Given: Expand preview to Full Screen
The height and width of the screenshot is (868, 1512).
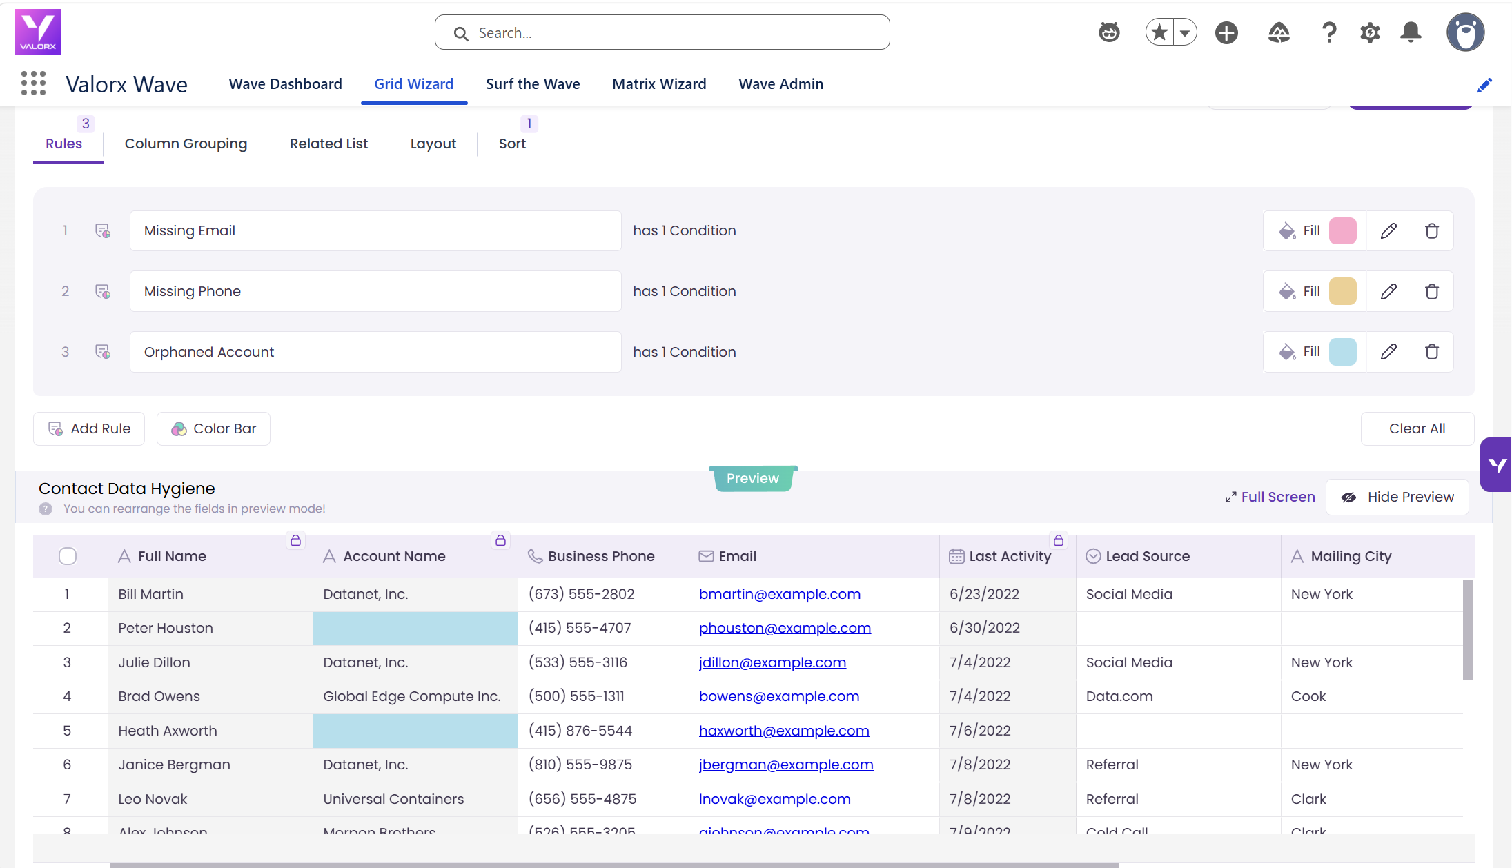Looking at the screenshot, I should 1270,497.
